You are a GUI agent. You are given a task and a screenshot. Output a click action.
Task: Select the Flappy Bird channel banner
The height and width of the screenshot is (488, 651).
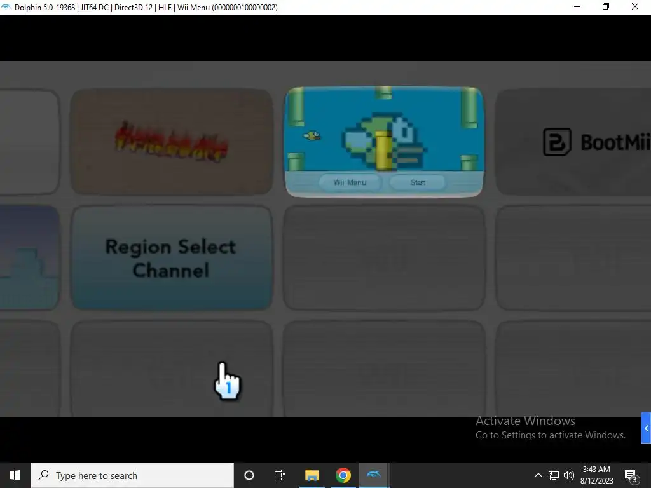click(x=384, y=142)
